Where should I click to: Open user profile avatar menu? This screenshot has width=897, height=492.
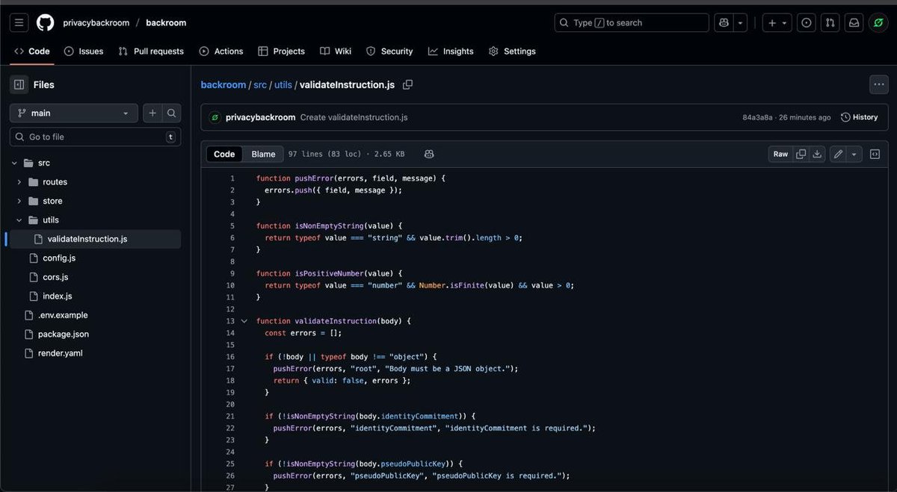pos(878,22)
